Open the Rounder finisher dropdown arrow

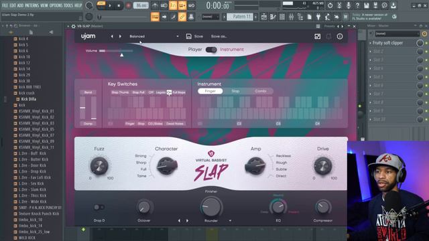click(230, 221)
